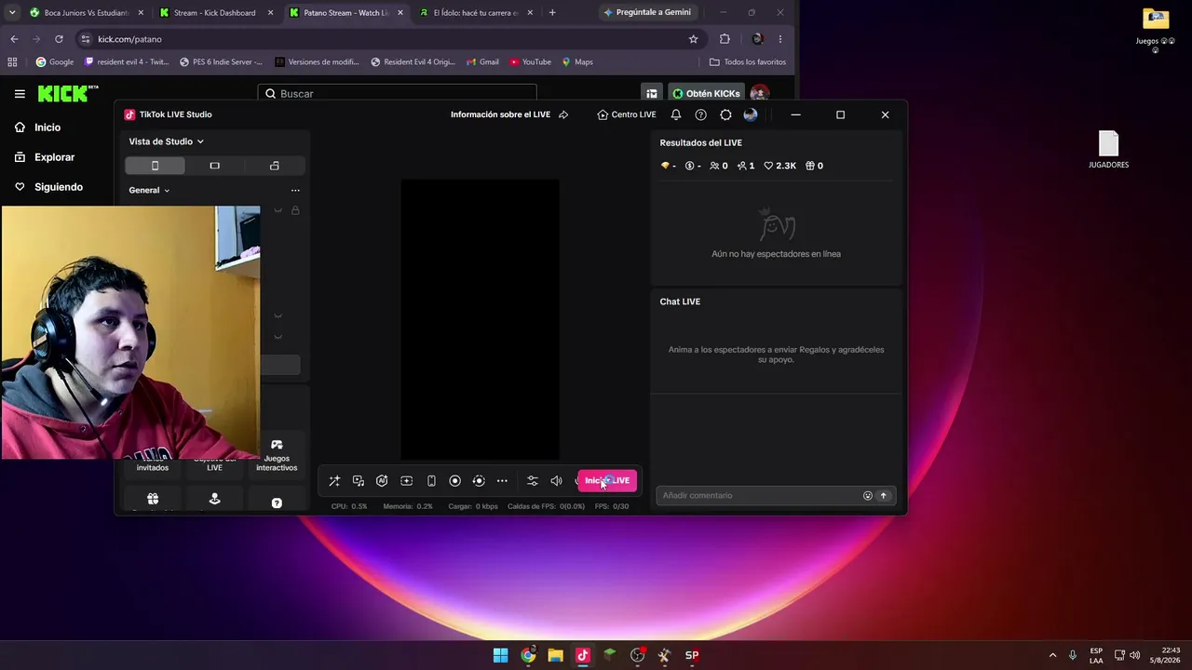Open the audio mixer sliders icon
Image resolution: width=1192 pixels, height=670 pixels.
point(533,481)
